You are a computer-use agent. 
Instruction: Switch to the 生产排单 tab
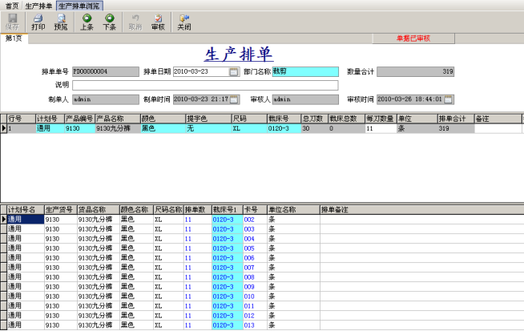[x=38, y=5]
